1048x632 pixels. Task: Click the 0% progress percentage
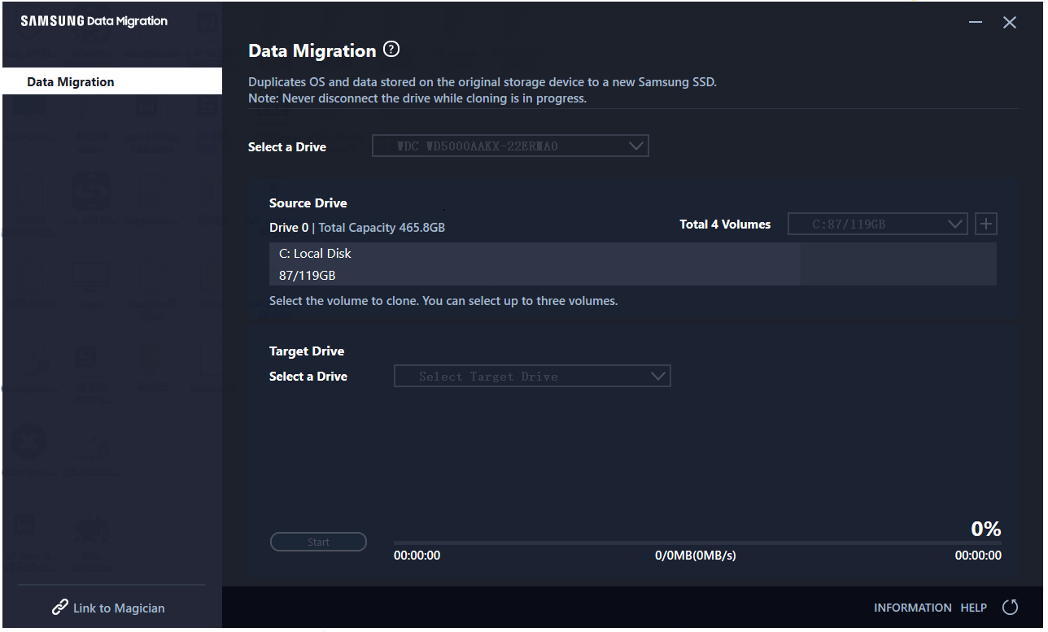pyautogui.click(x=986, y=529)
